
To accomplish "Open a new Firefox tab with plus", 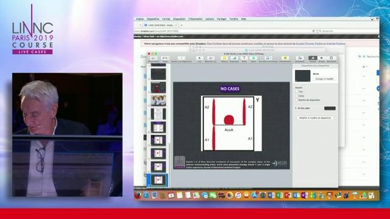I will click(182, 25).
